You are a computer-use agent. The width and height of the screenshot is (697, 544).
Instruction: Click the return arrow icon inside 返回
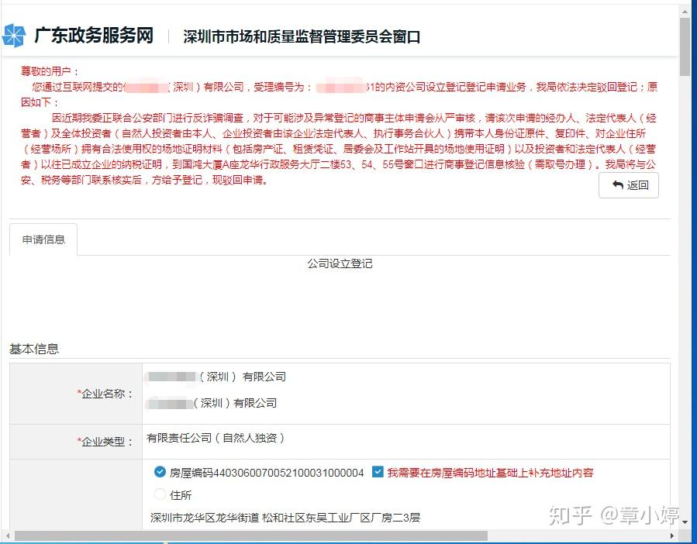[x=617, y=185]
